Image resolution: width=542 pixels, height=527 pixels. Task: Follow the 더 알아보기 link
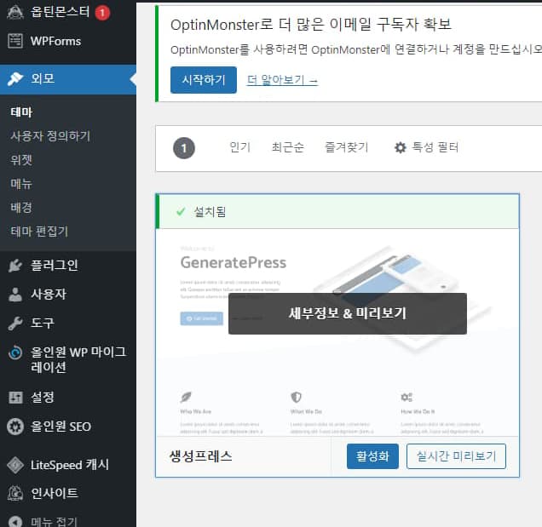[x=282, y=80]
